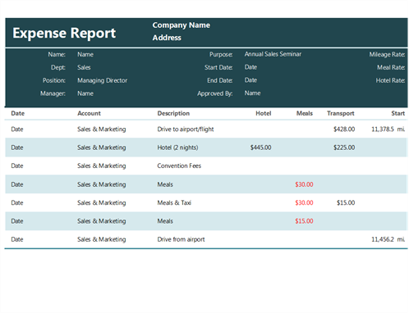Select the 11,378.5 mi start cell
This screenshot has height=313, width=409.
click(x=388, y=129)
